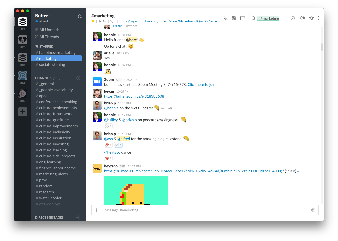338x241 pixels.
Task: Select the happiness-marketing channel
Action: pyautogui.click(x=57, y=53)
